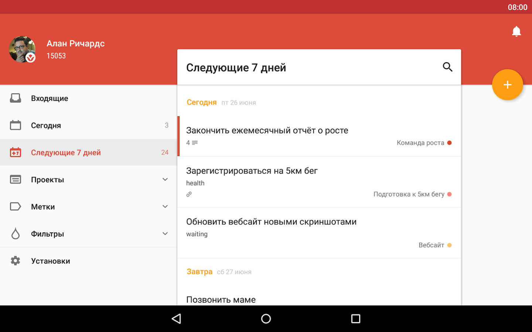Open task Закончить ежемесячный отчёт о росте
The height and width of the screenshot is (332, 532).
(x=319, y=136)
